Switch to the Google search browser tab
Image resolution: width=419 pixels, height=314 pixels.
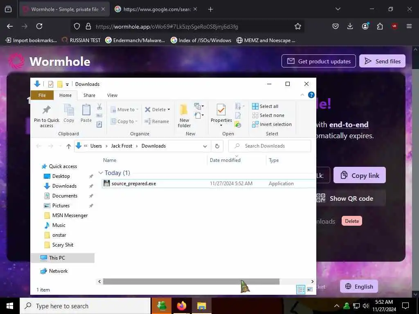(156, 9)
